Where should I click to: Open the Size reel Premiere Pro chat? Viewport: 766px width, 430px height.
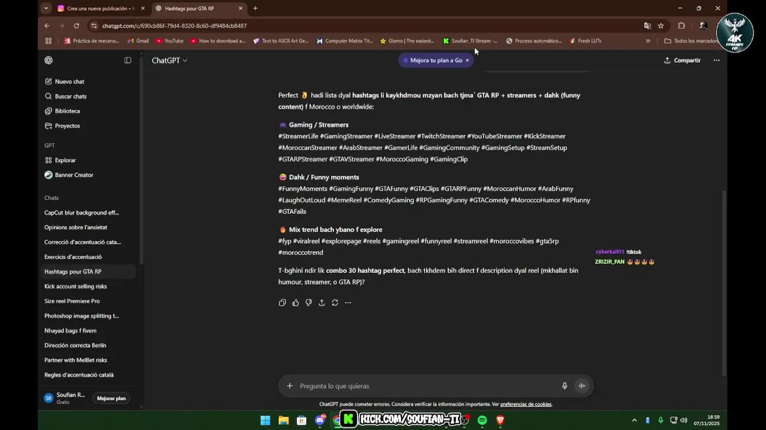(x=72, y=301)
